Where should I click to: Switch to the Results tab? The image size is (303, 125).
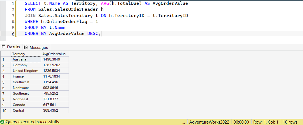tap(11, 47)
